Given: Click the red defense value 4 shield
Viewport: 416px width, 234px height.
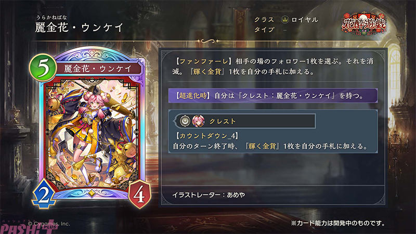Looking at the screenshot, I should (139, 194).
